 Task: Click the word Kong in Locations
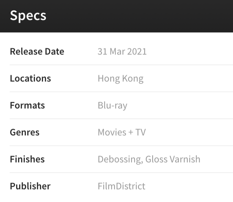coord(133,79)
